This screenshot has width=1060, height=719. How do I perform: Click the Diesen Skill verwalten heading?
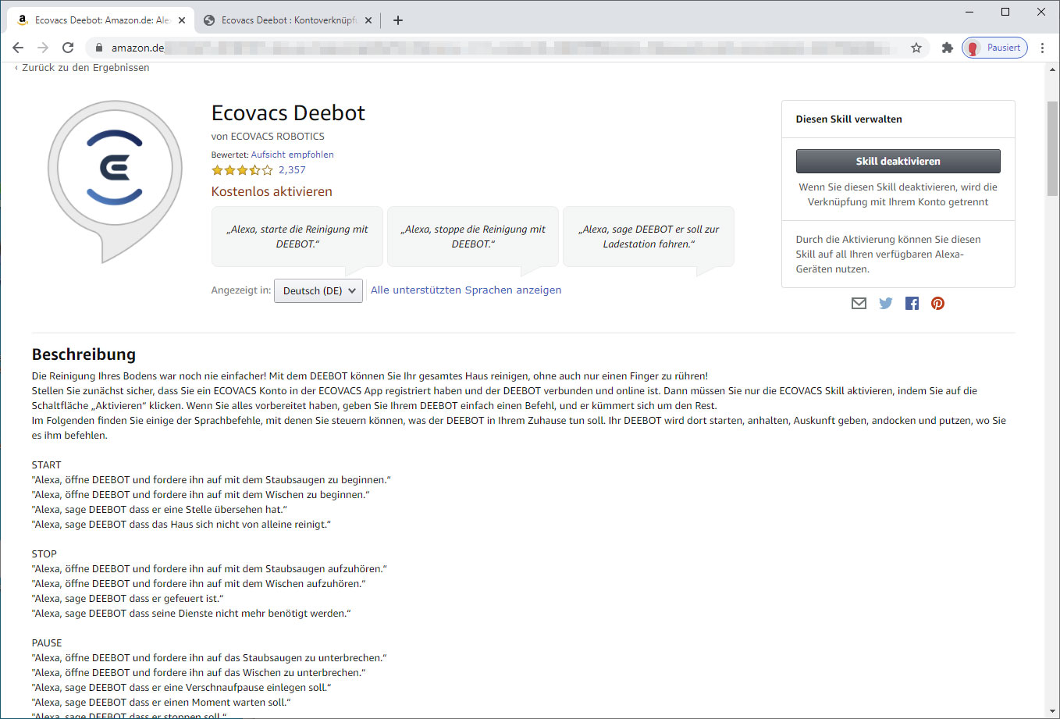click(x=848, y=119)
